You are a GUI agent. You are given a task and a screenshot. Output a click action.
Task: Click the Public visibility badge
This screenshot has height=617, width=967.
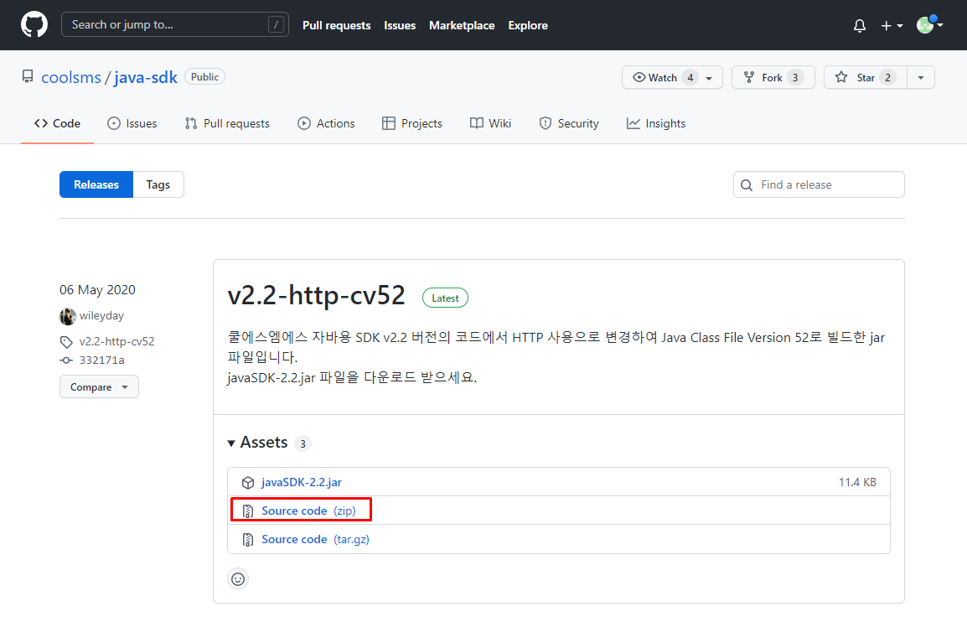coord(204,76)
